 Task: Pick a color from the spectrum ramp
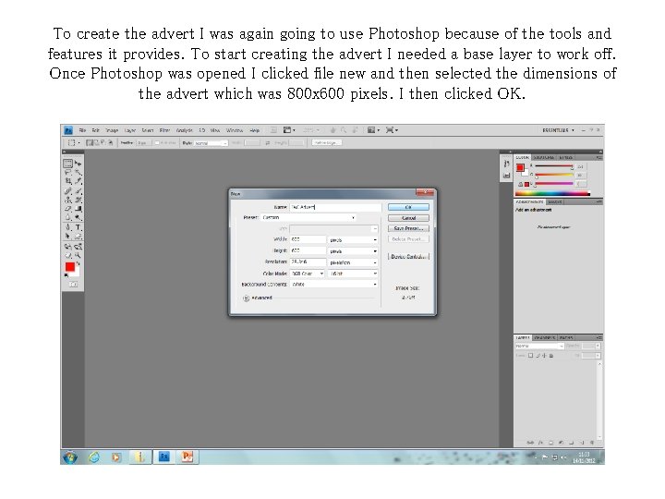[x=552, y=194]
